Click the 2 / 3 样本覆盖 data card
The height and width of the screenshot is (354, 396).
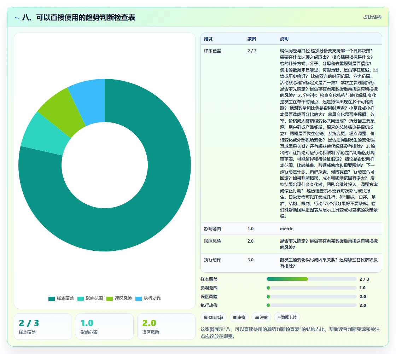click(x=43, y=327)
